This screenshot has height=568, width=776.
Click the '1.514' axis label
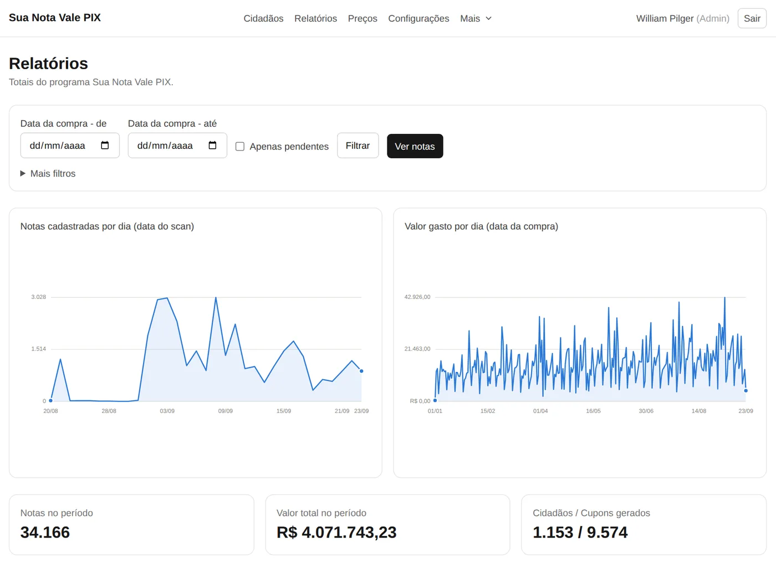point(39,349)
